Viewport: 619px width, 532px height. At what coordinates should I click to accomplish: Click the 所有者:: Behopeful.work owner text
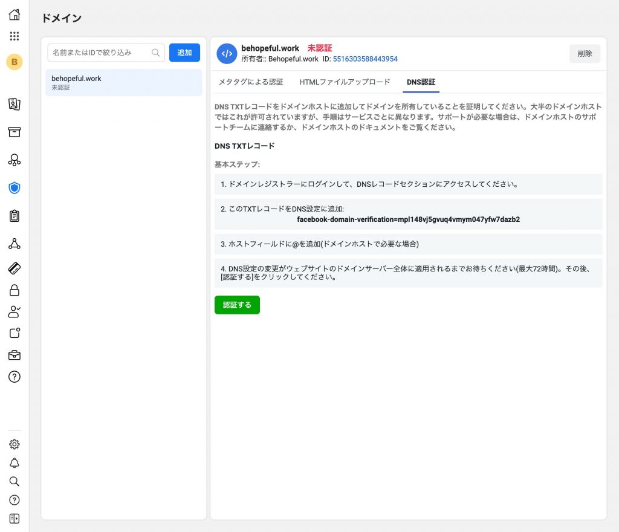[280, 59]
